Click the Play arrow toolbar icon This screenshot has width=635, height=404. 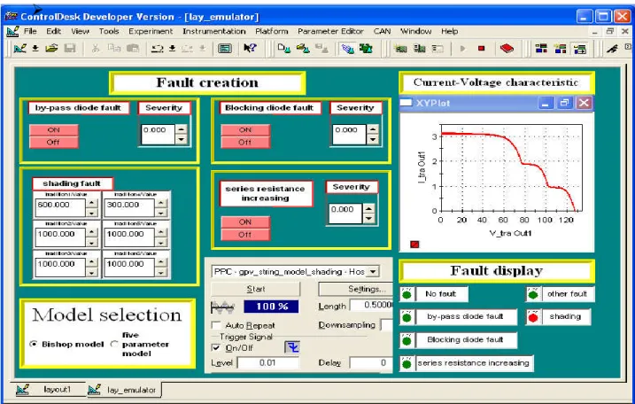(x=463, y=49)
